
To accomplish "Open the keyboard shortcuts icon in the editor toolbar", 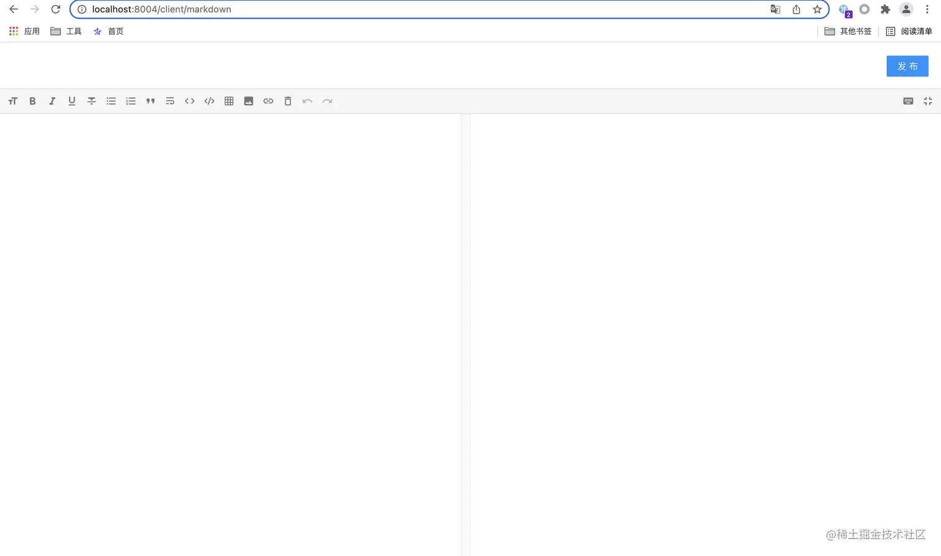I will click(908, 101).
